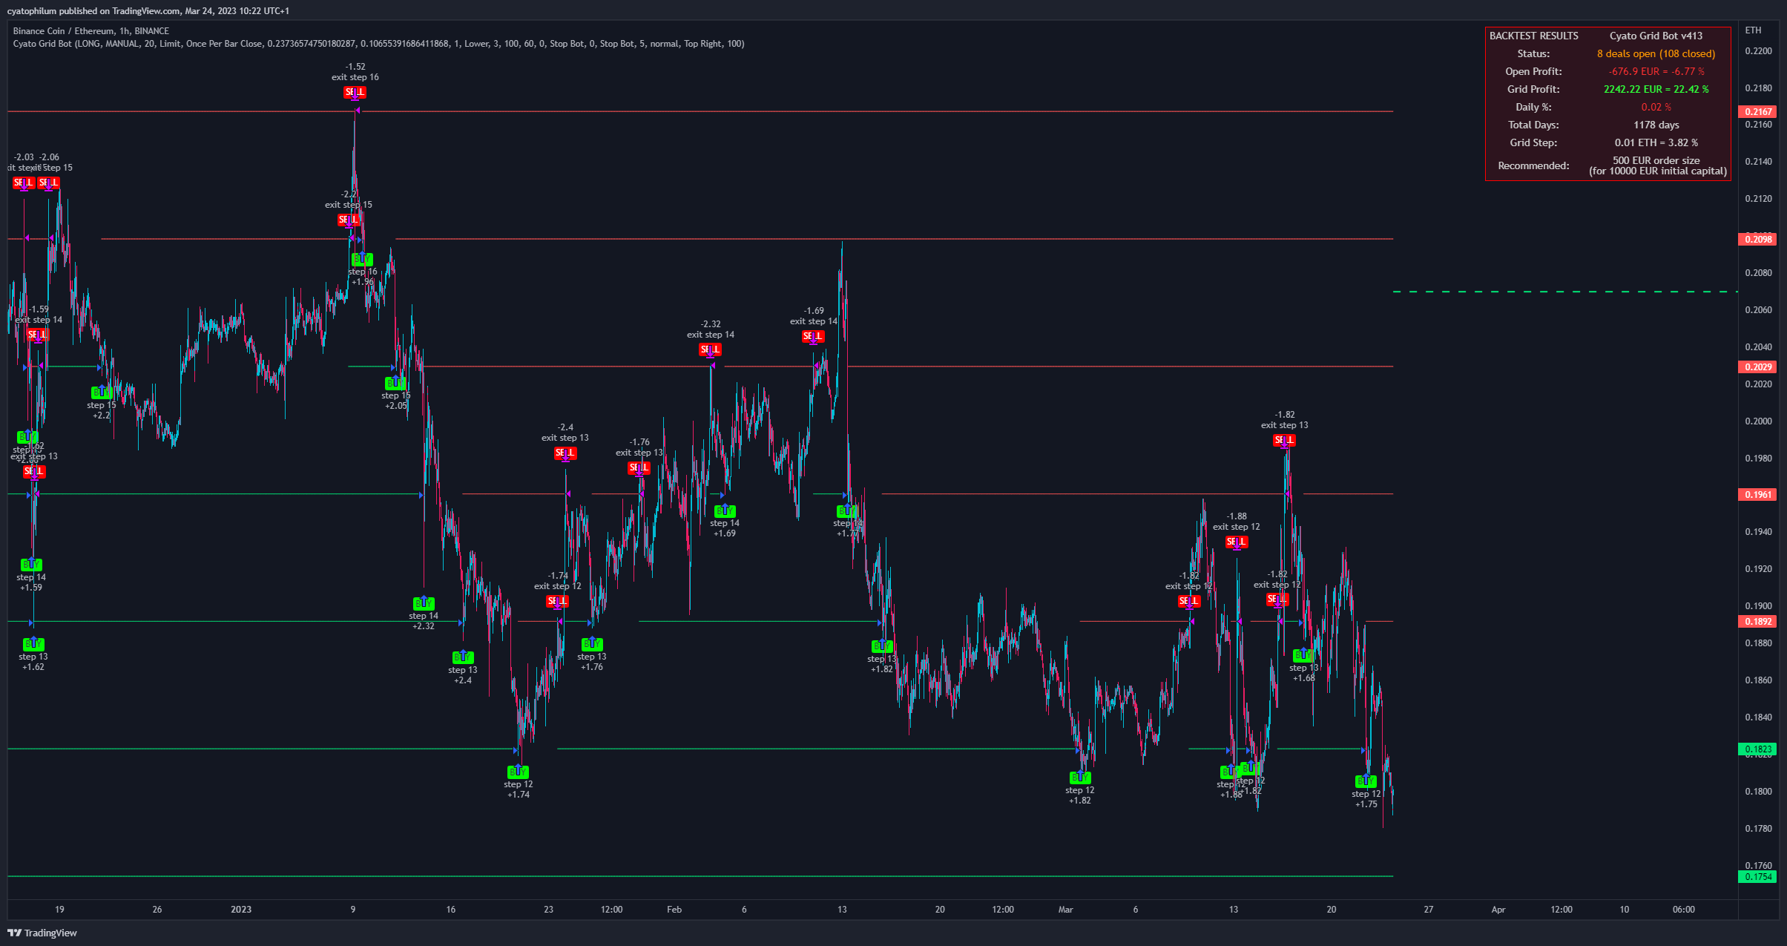The image size is (1787, 946).
Task: Click the SELL marker with -1.76 exit step 13
Action: click(639, 467)
